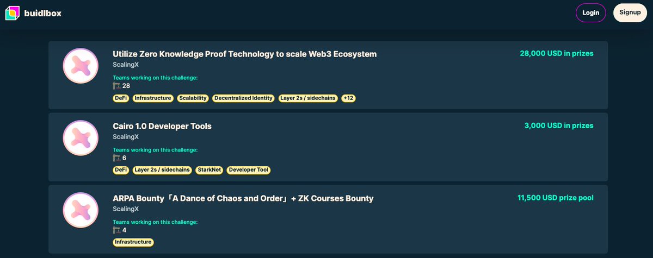Click the Signup button
653x258 pixels.
click(x=630, y=12)
